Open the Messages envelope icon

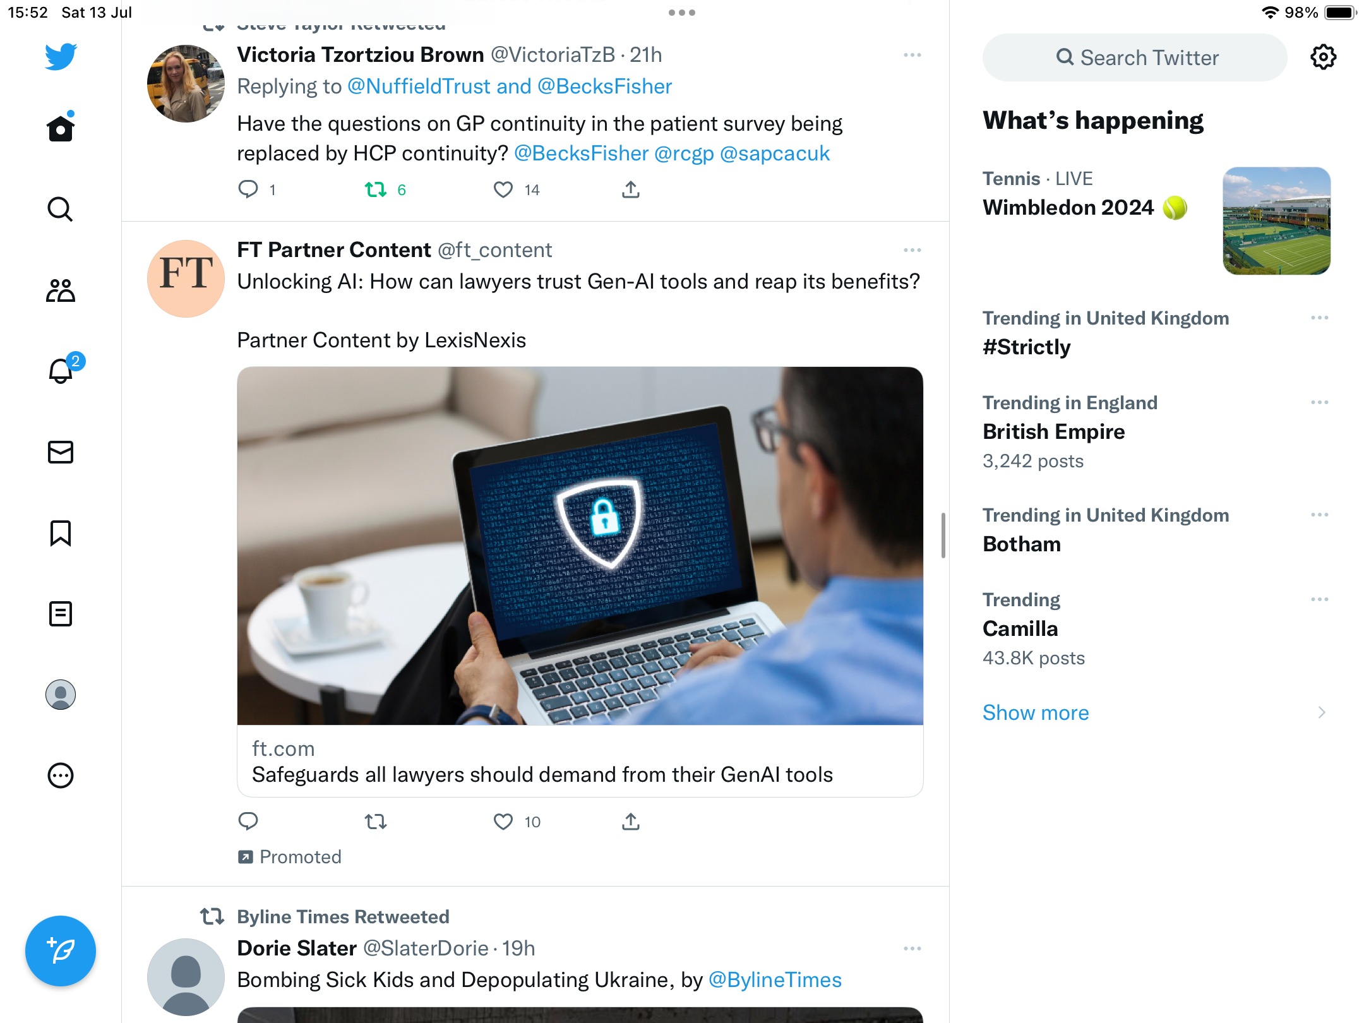(61, 452)
